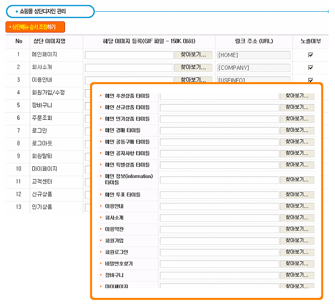
Task: Browse file for 메인 추천상품 타이틀
Action: click(297, 96)
